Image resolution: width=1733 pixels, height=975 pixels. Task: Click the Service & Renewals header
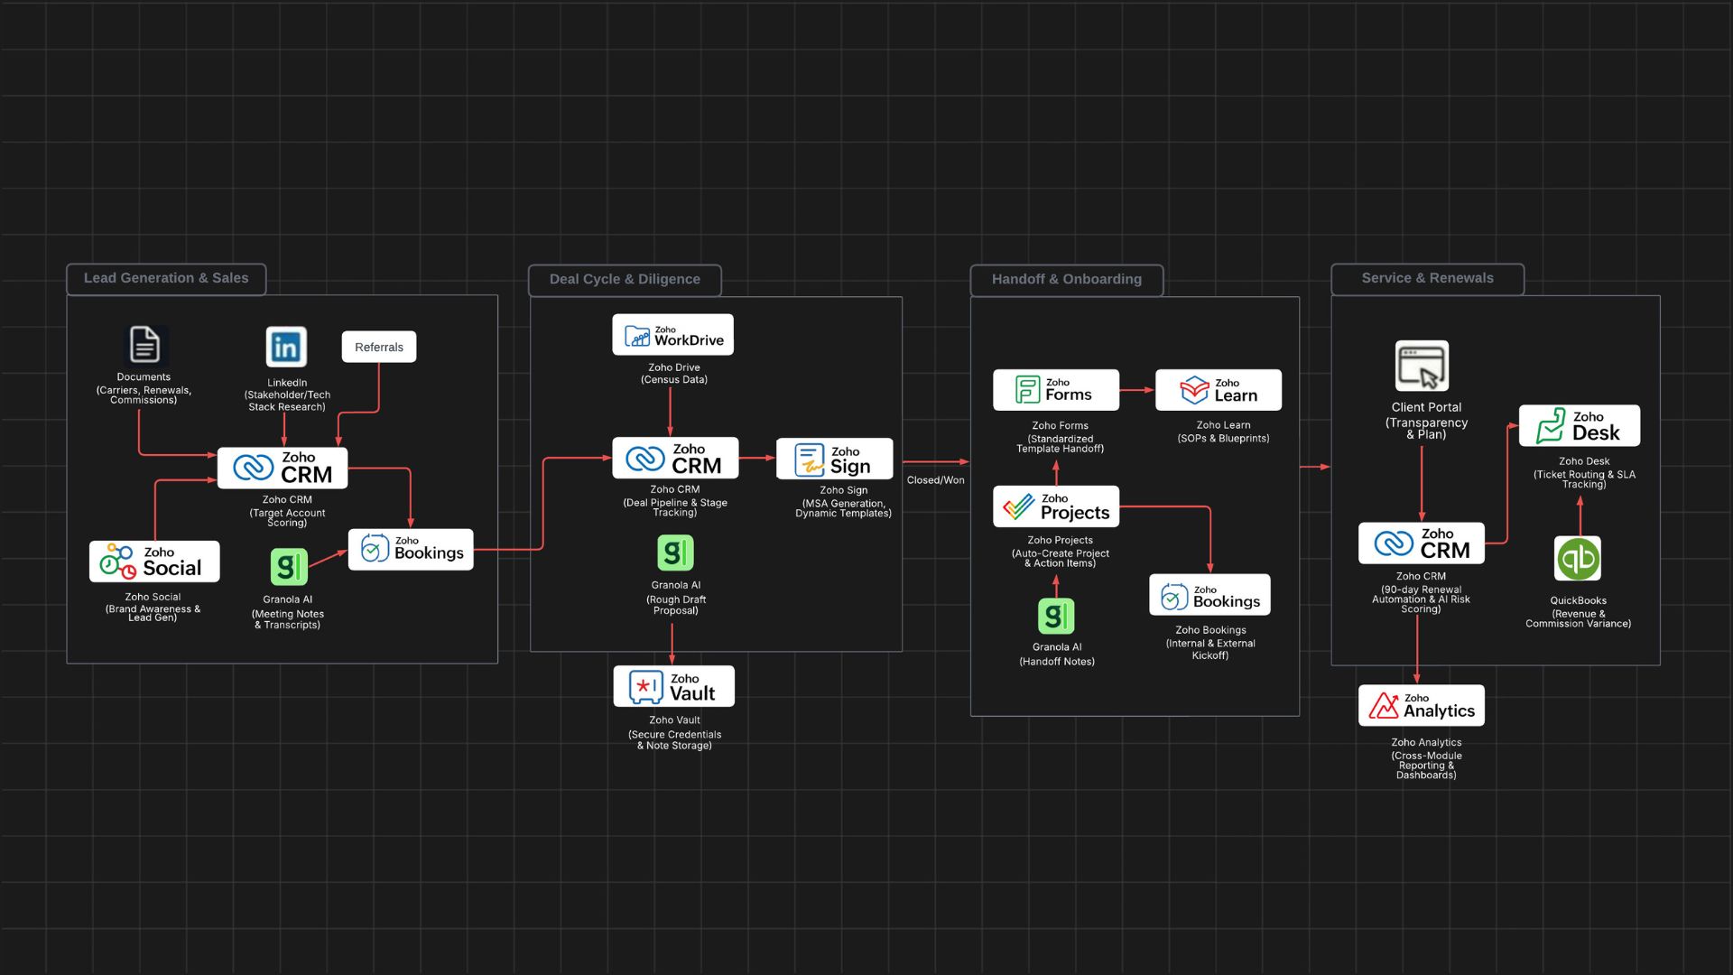[1427, 278]
